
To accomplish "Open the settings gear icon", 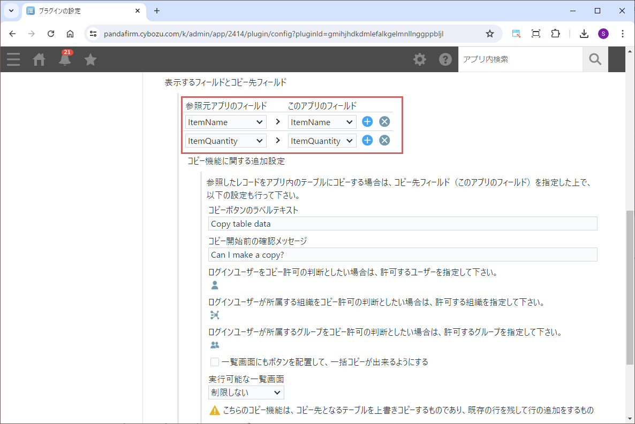I will (x=420, y=59).
